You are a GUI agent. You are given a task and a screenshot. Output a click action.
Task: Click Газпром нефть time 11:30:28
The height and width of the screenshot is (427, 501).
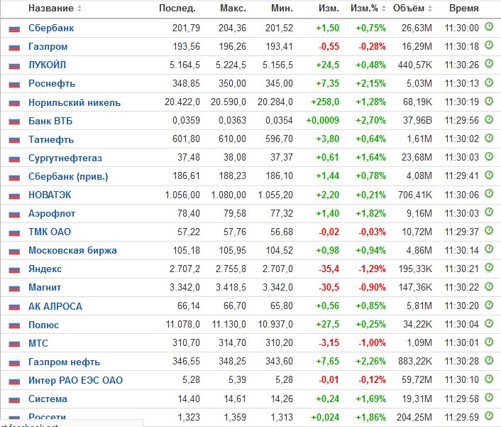click(x=462, y=362)
